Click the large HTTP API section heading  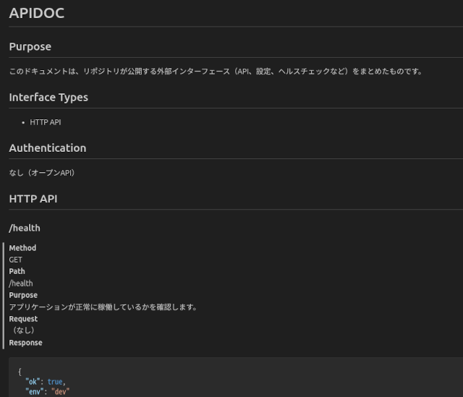click(33, 198)
